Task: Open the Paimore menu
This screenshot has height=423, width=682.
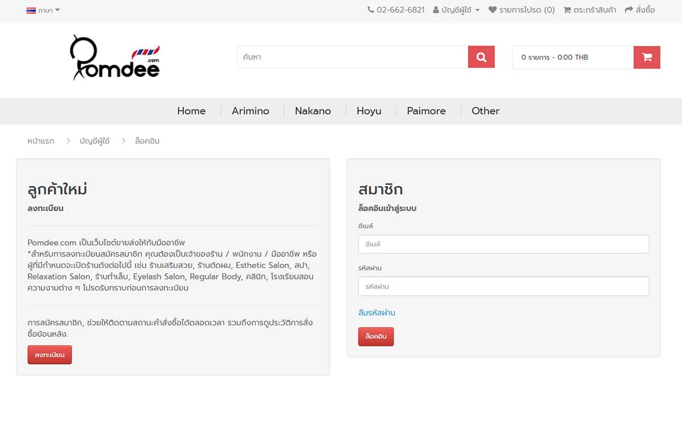Action: [x=426, y=111]
